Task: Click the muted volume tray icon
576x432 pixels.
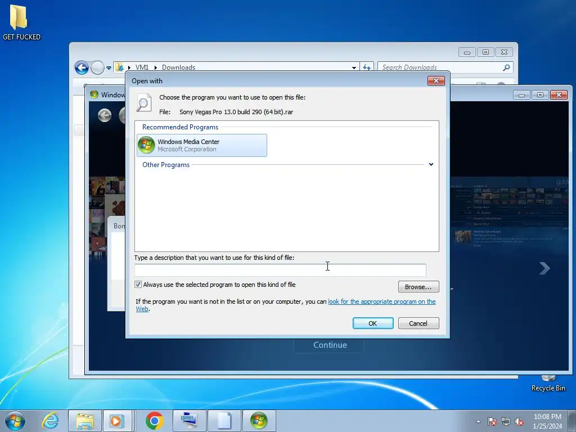Action: pos(519,421)
